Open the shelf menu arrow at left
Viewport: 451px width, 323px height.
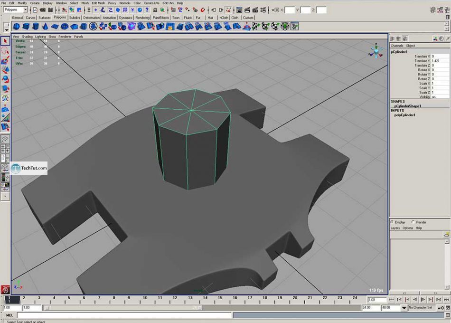coord(6,30)
